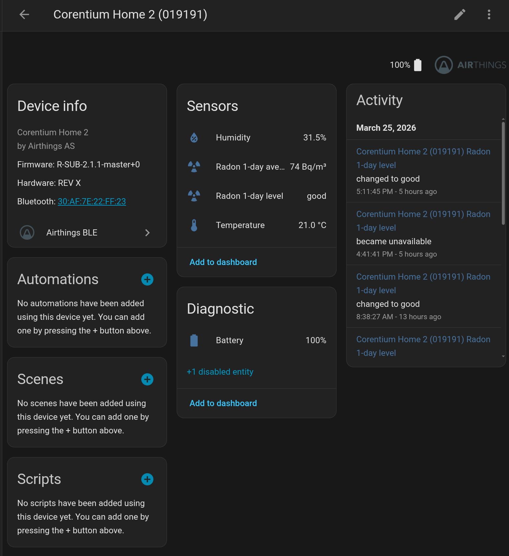Click the 4:41:41 PM activity timestamp
Image resolution: width=509 pixels, height=556 pixels.
397,254
